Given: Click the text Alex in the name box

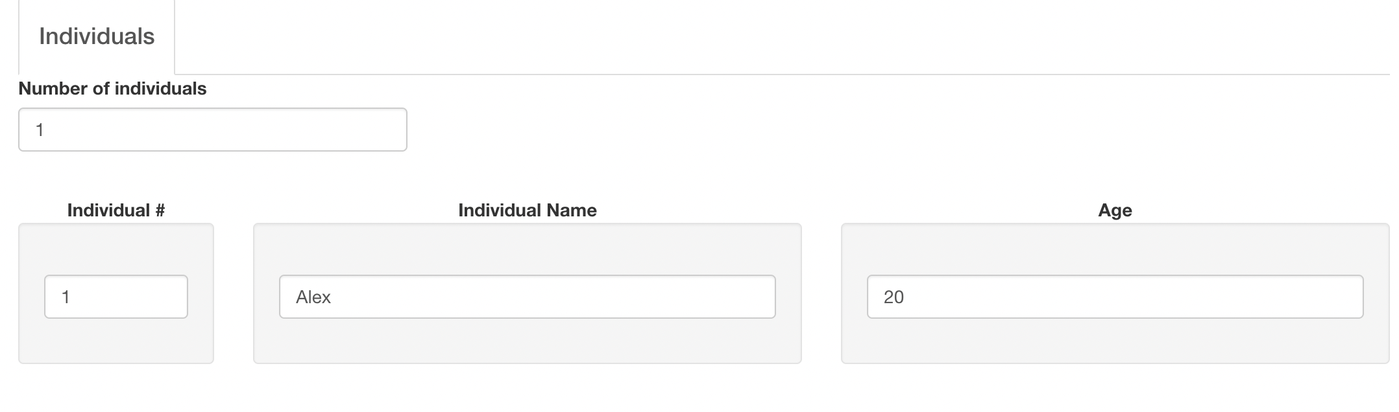Looking at the screenshot, I should (313, 297).
